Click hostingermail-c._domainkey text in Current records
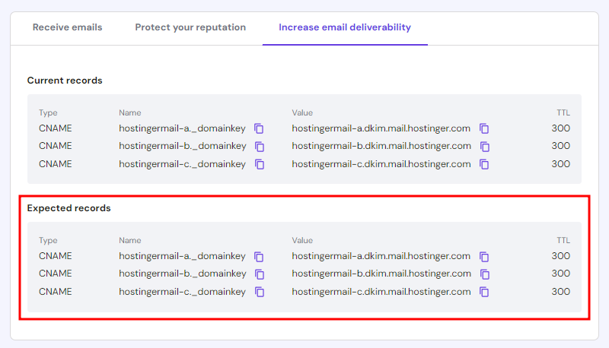This screenshot has width=609, height=348. [x=182, y=164]
